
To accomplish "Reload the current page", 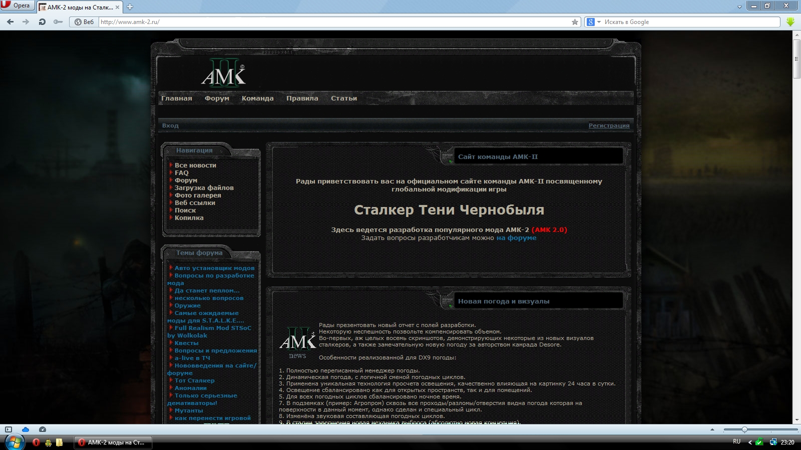I will coord(42,22).
